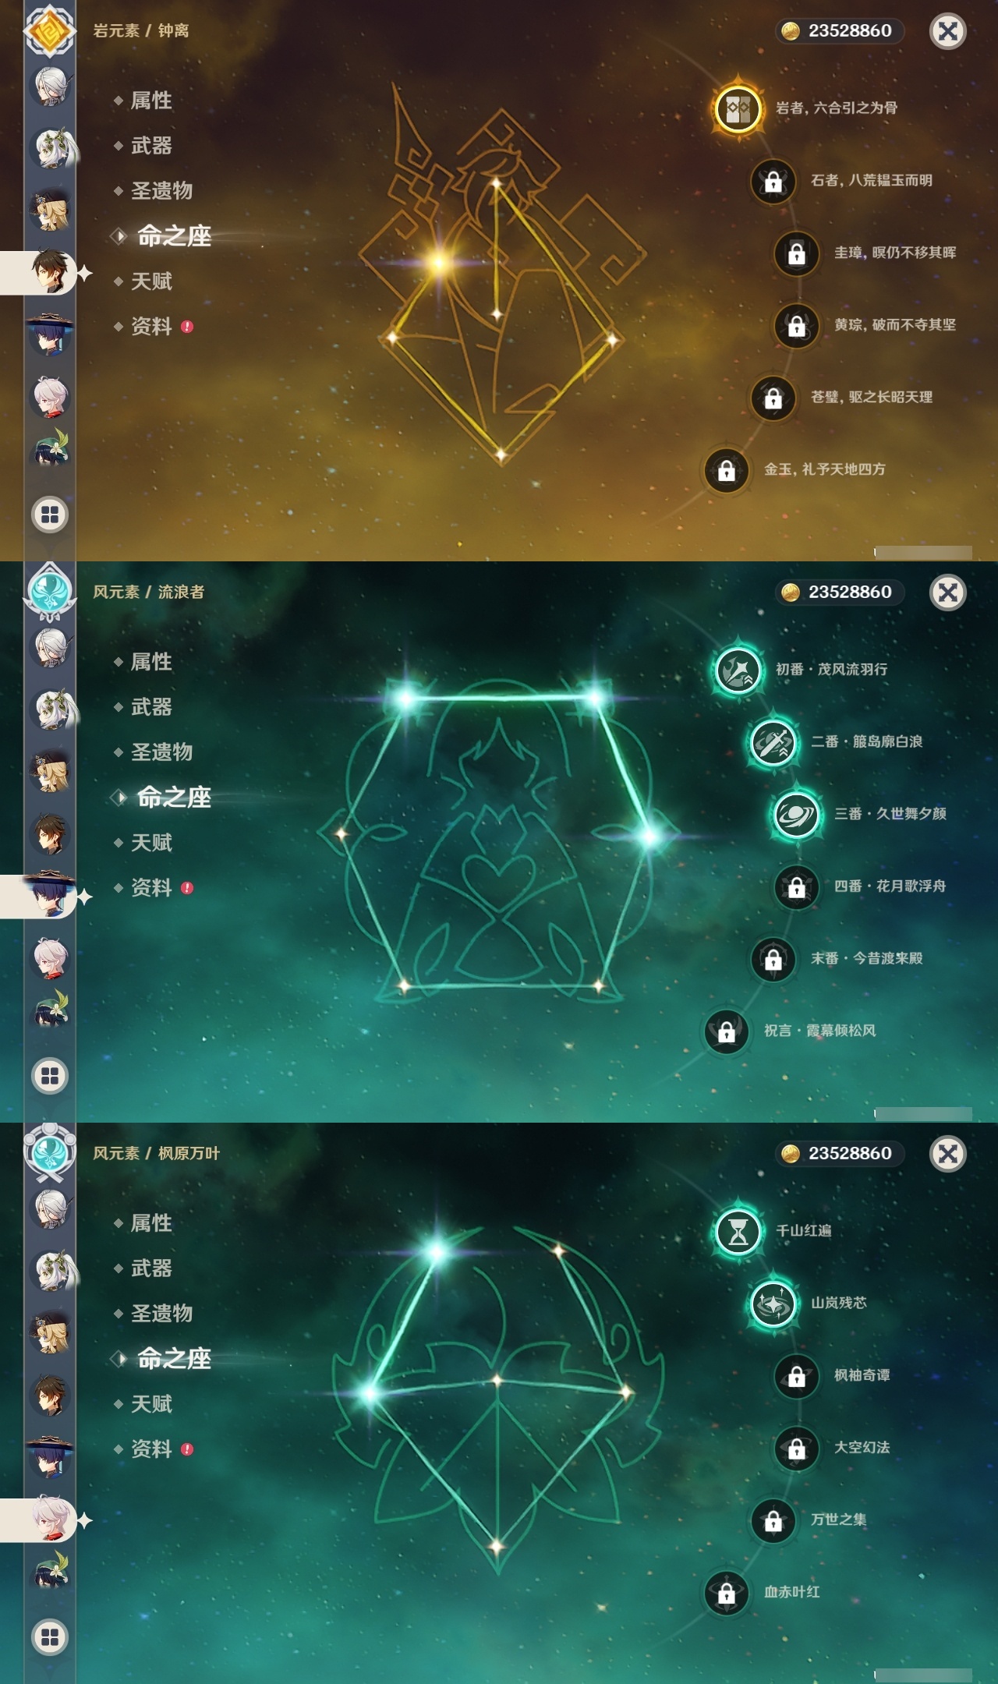The image size is (998, 1684).
Task: Click the Mora coin counter on 流浪者 screen
Action: [x=841, y=592]
